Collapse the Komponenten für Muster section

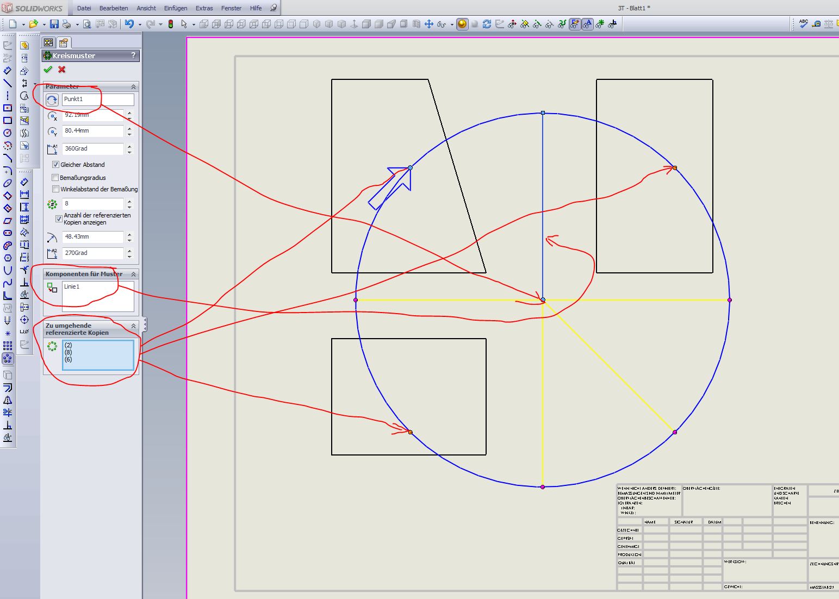coord(133,274)
